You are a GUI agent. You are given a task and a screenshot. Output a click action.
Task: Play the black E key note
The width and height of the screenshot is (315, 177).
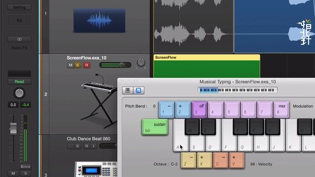point(208,127)
